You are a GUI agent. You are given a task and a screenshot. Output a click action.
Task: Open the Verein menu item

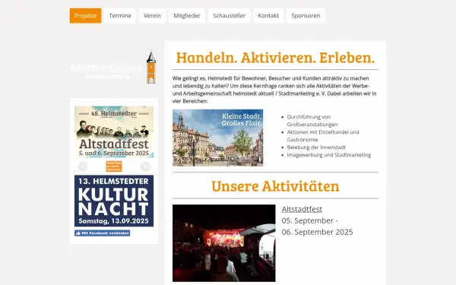pyautogui.click(x=152, y=16)
